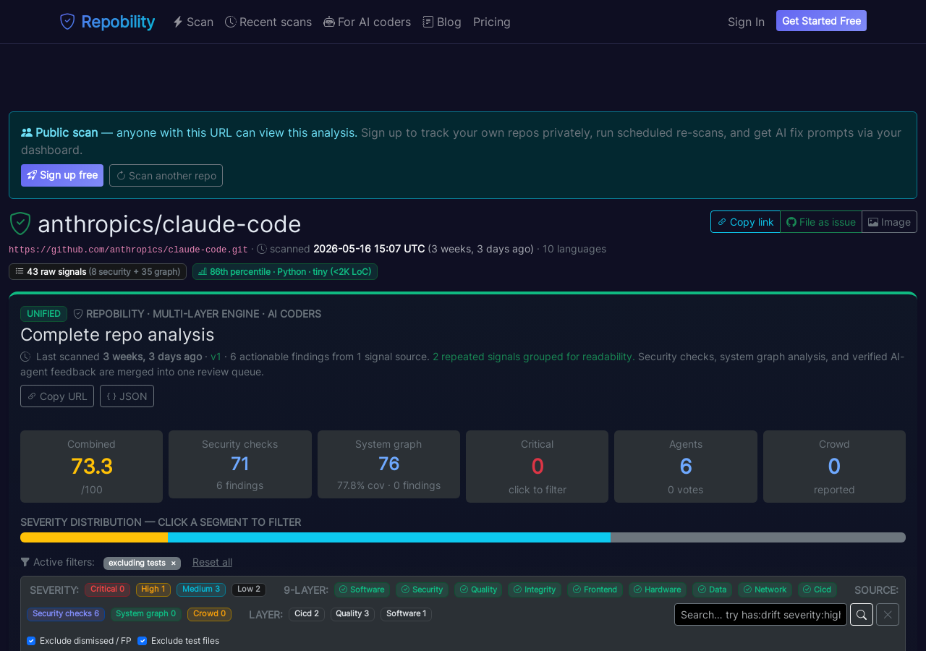Click the magnifier search button
The height and width of the screenshot is (651, 926).
pyautogui.click(x=862, y=615)
